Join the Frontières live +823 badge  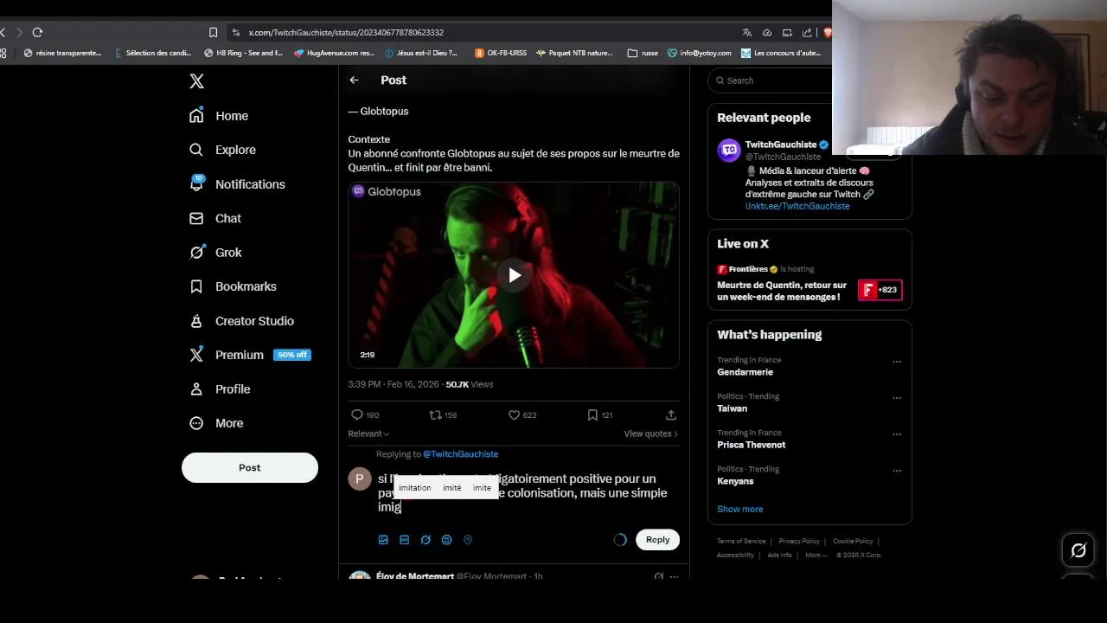pyautogui.click(x=880, y=290)
